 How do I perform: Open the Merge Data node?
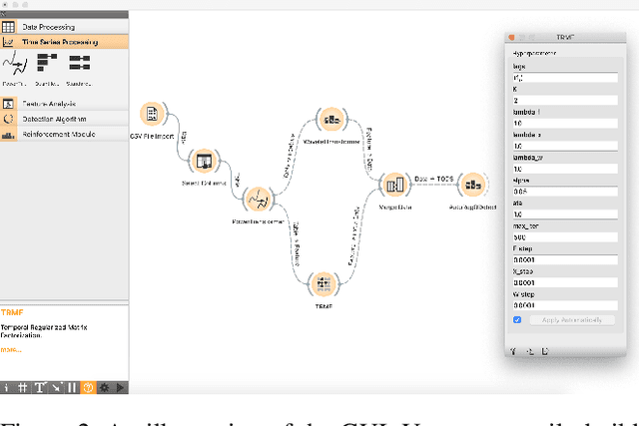(x=393, y=185)
